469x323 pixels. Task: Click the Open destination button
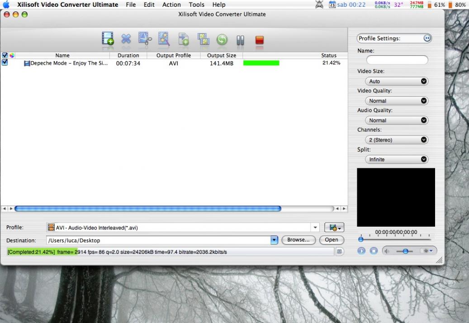click(332, 240)
